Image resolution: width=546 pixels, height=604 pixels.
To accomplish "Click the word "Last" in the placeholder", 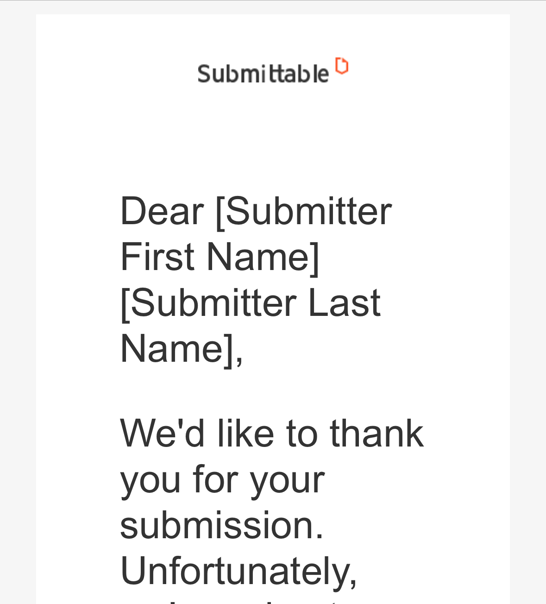I will [x=344, y=302].
